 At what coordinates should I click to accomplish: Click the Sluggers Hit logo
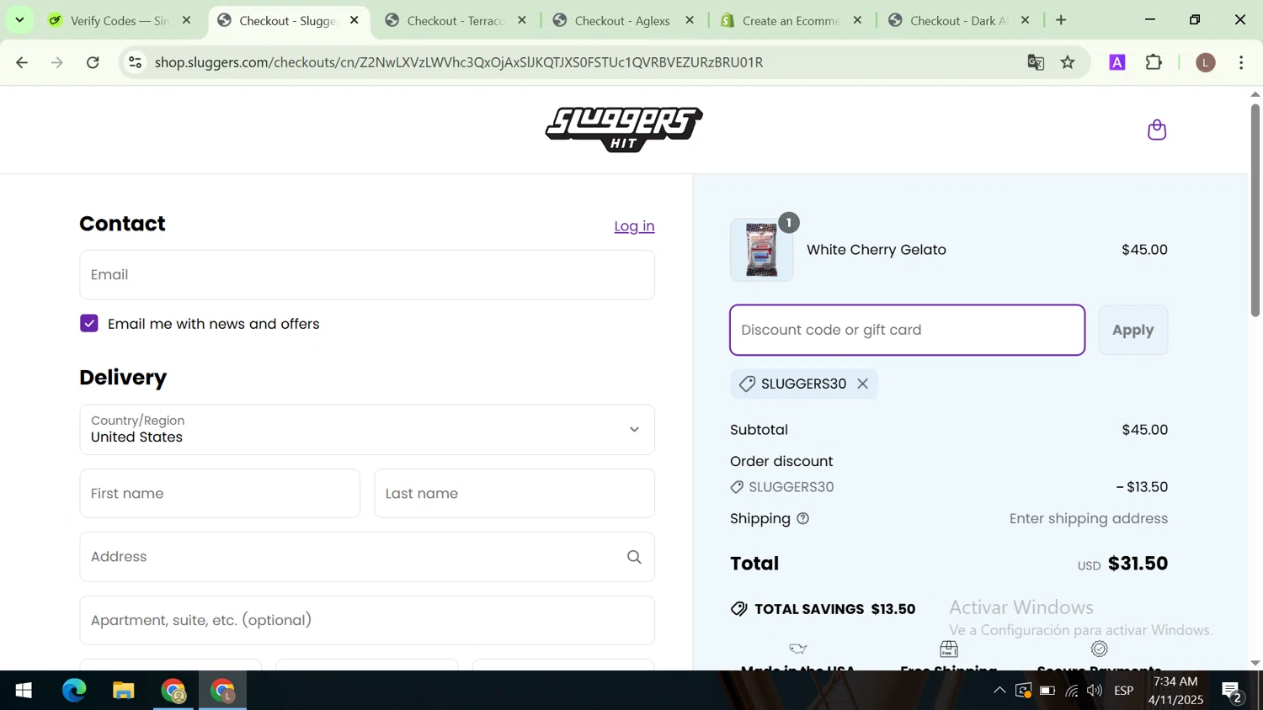(624, 130)
